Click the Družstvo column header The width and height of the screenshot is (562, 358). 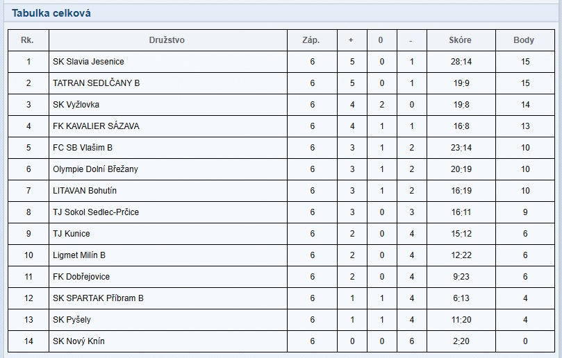click(x=167, y=40)
